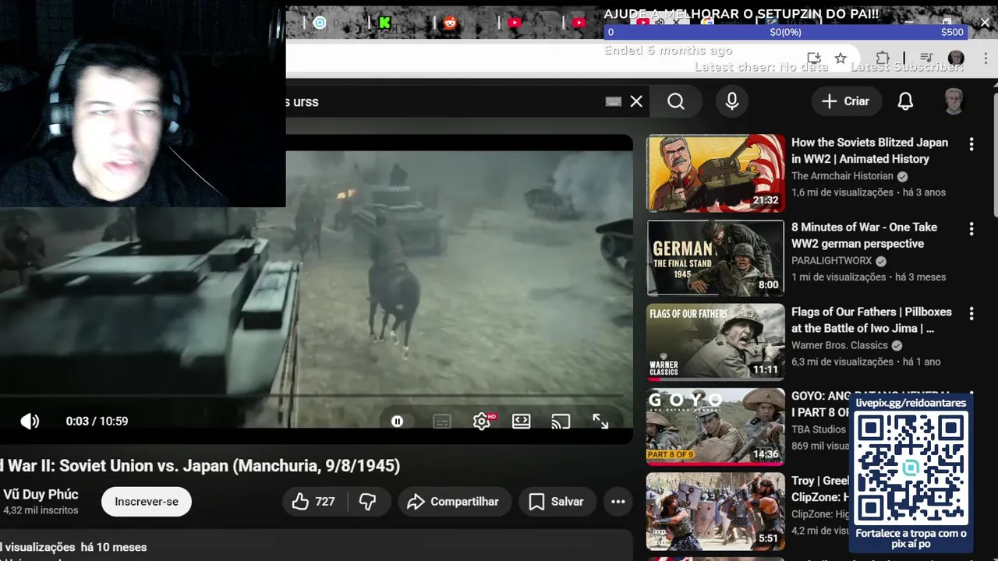Open the notifications bell
Screen dimensions: 998x561
click(x=905, y=101)
